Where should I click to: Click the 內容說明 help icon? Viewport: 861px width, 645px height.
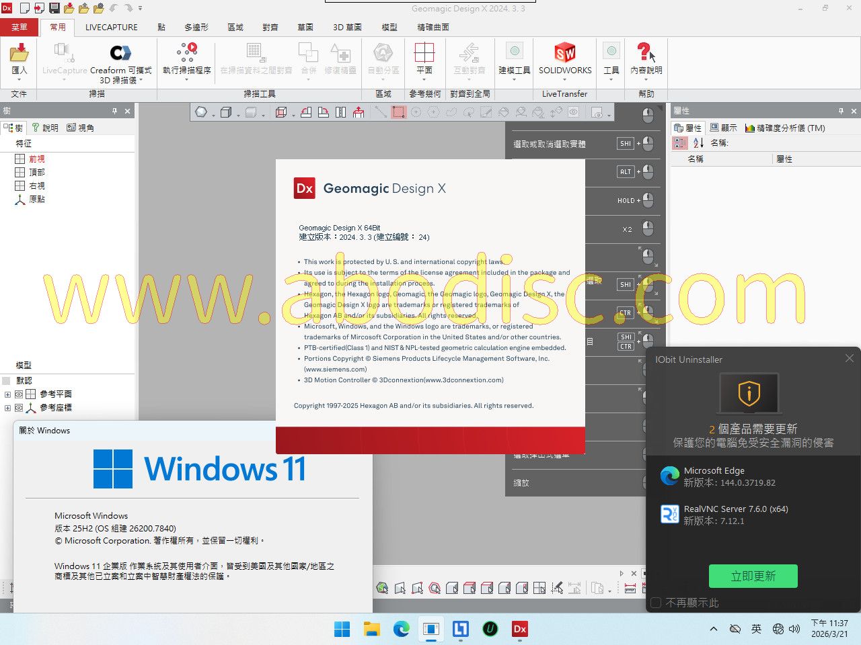click(x=646, y=54)
